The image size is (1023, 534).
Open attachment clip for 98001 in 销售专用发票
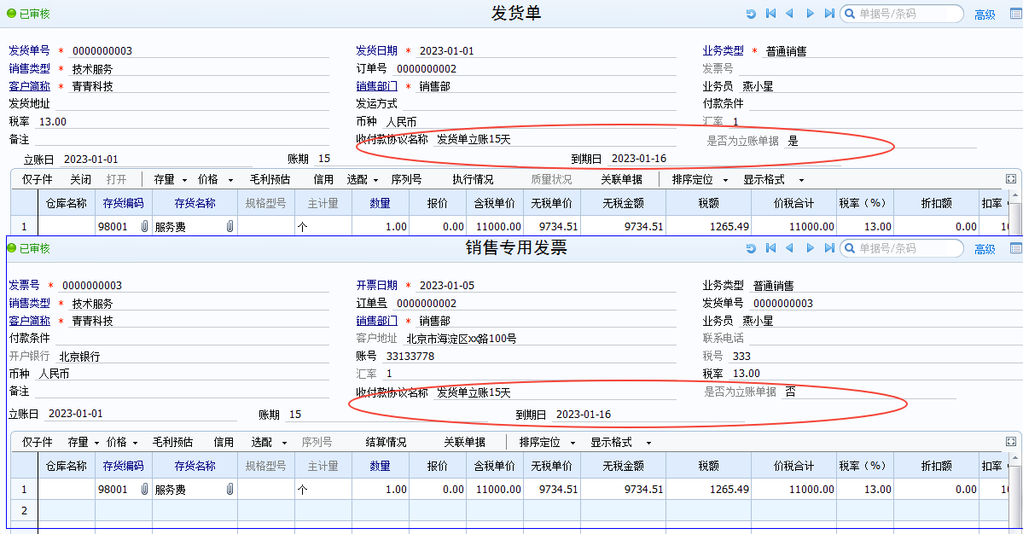[144, 489]
